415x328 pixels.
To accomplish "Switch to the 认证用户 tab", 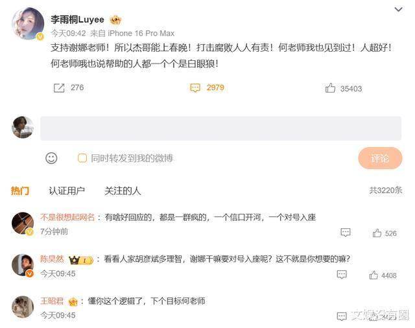I will [x=67, y=191].
